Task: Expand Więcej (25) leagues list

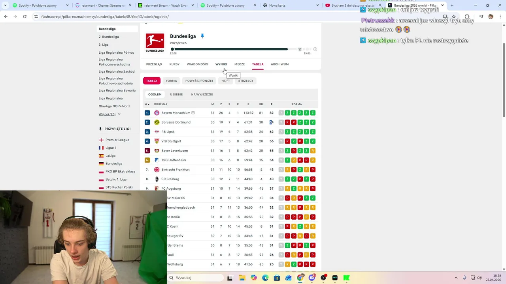Action: pyautogui.click(x=110, y=114)
